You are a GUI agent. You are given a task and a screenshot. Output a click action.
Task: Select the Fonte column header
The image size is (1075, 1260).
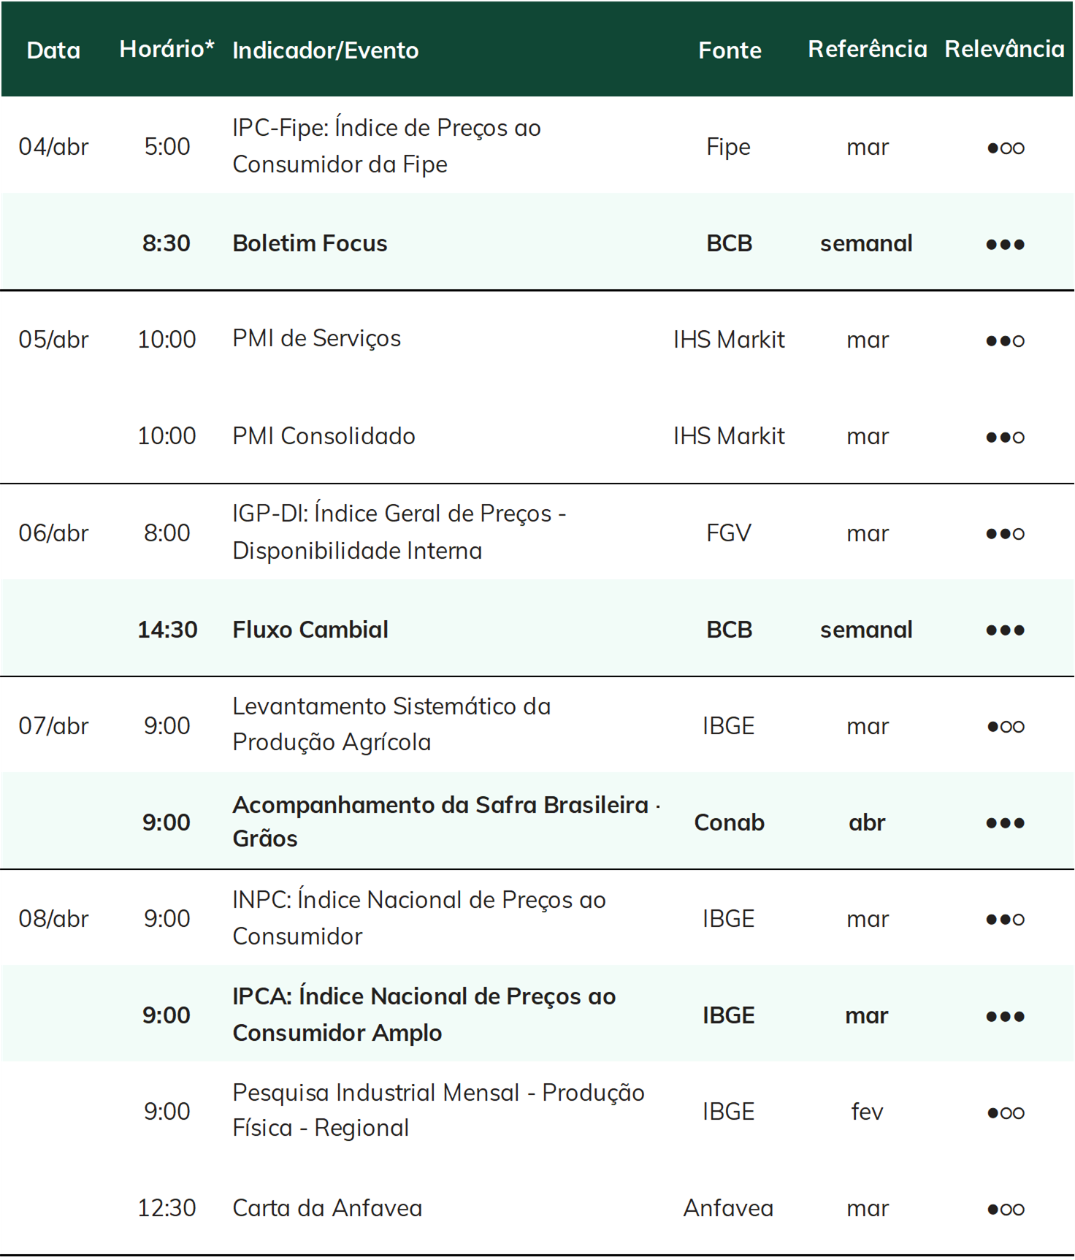[x=730, y=50]
